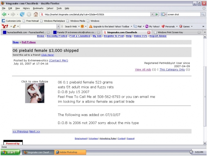The height and width of the screenshot is (156, 208).
Task: Open the Edit menu
Action: (10, 8)
